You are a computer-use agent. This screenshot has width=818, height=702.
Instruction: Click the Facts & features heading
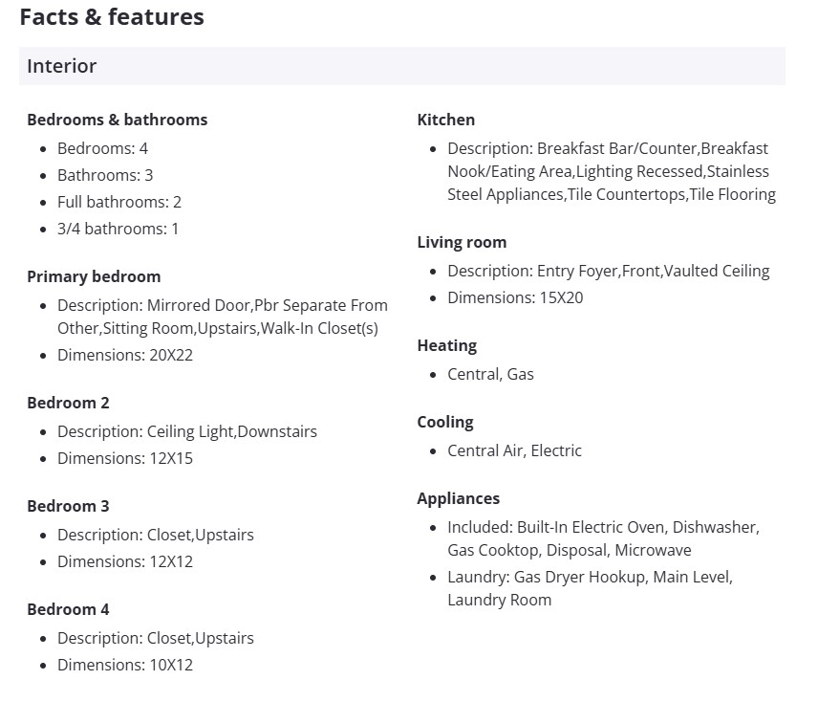click(x=112, y=17)
